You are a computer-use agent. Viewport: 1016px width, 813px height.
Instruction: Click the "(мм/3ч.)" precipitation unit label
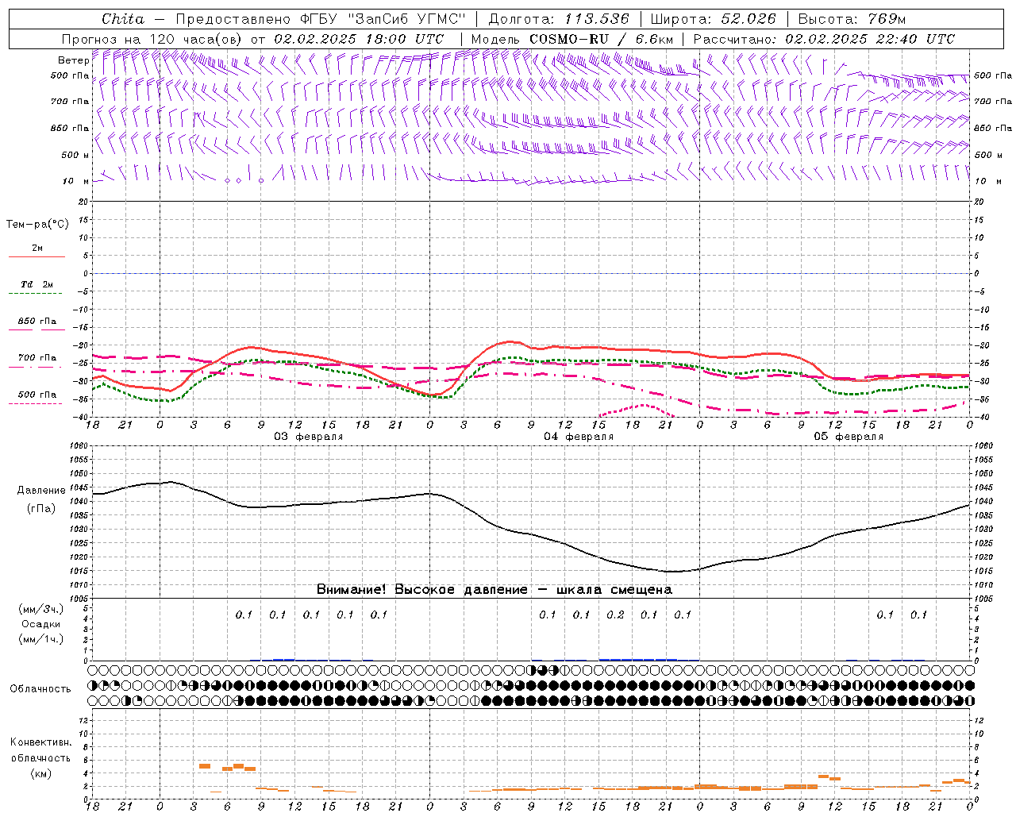point(40,609)
